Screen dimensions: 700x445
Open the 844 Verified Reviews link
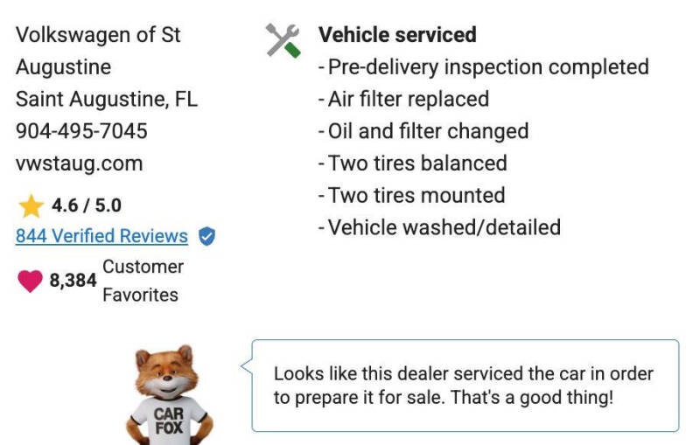[101, 236]
